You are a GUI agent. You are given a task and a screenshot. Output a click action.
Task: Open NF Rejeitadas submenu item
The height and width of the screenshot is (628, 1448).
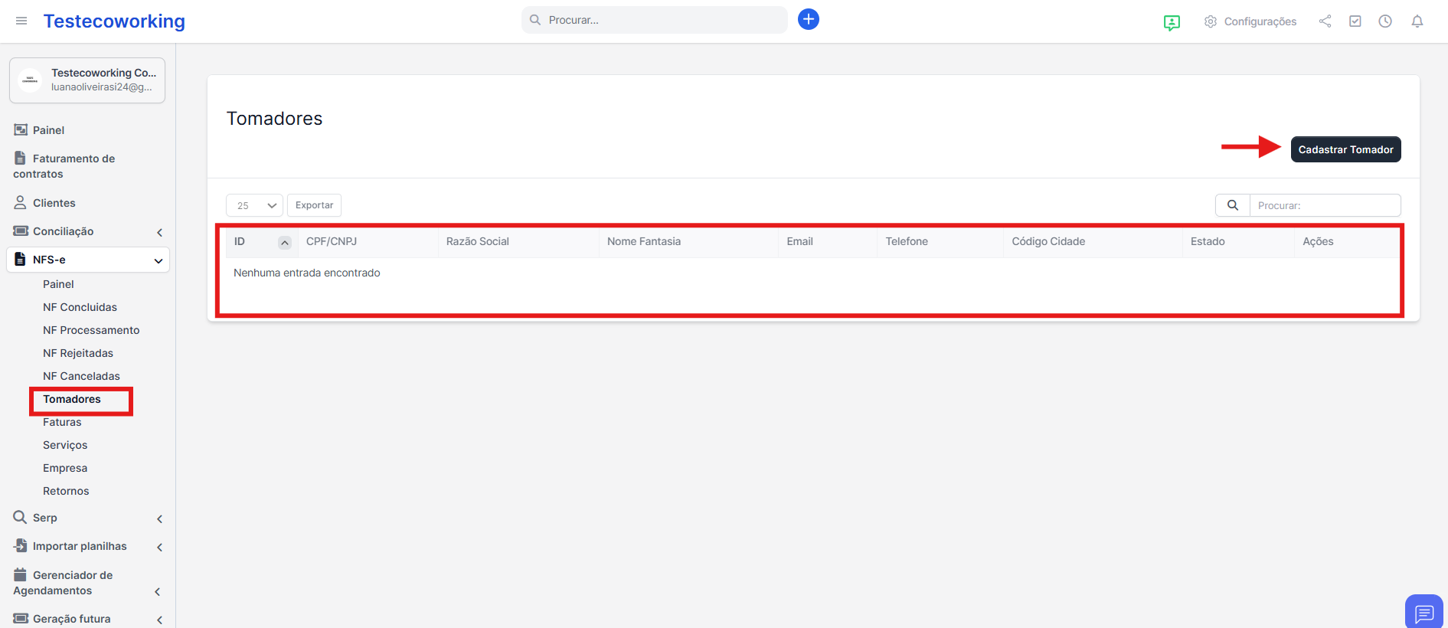[78, 353]
